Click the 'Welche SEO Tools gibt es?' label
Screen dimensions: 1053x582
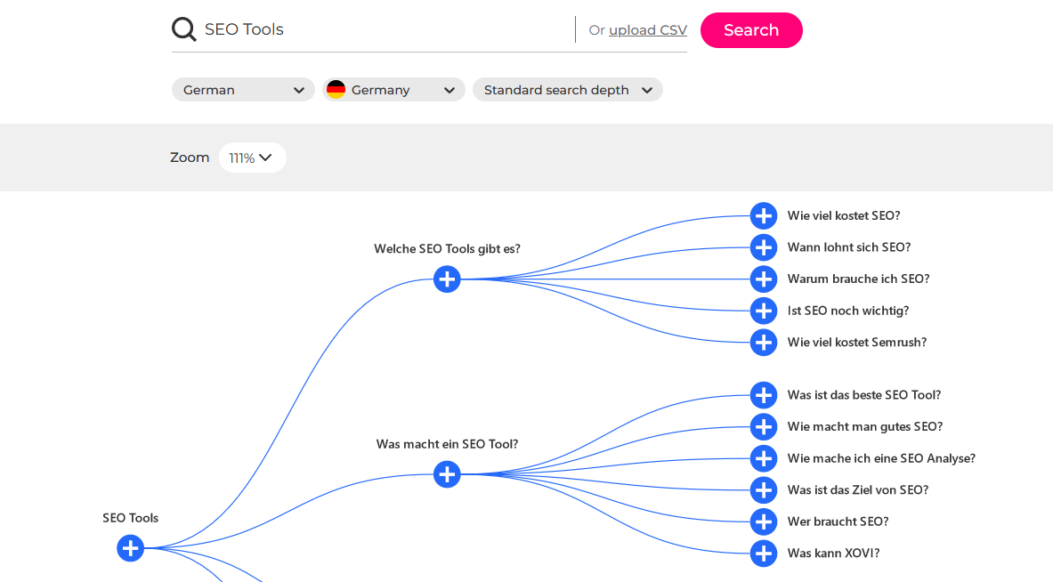pyautogui.click(x=447, y=249)
